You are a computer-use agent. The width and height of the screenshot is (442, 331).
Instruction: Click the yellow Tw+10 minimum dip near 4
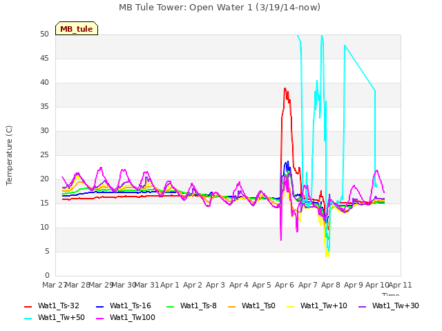pyautogui.click(x=327, y=256)
